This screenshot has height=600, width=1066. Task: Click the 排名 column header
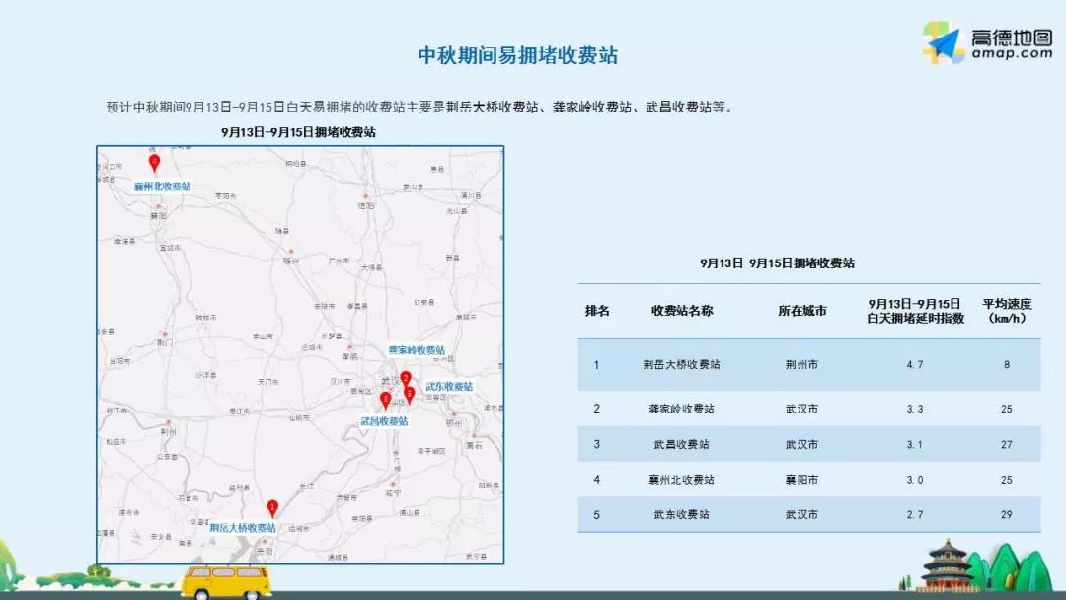point(597,311)
